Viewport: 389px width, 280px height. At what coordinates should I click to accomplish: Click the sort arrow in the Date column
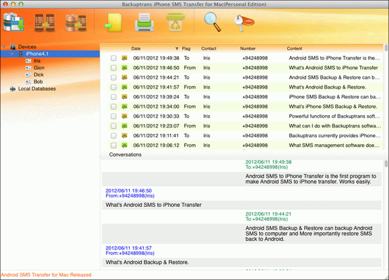click(177, 48)
